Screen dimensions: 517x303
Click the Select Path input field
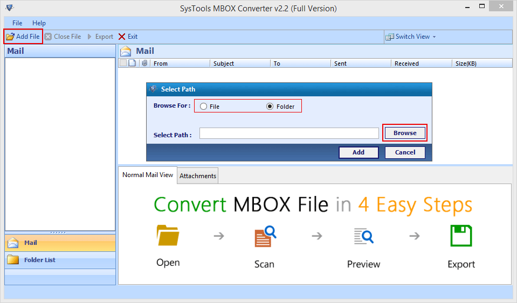pos(289,133)
